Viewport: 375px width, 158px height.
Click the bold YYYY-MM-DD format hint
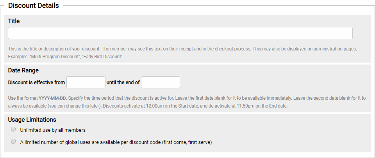52,99
